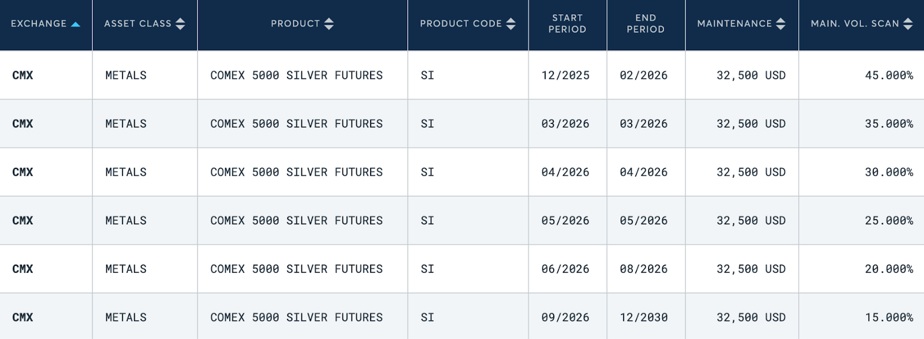924x339 pixels.
Task: Click the down arrow on MAINTENANCE sorter
Action: pos(781,27)
